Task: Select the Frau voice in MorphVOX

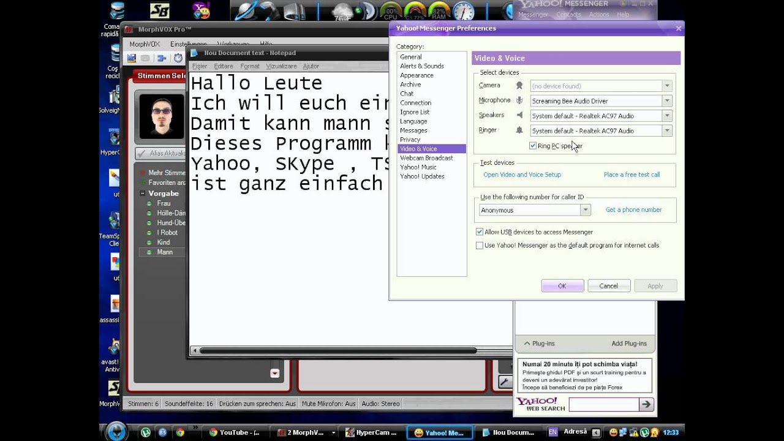Action: (x=164, y=203)
